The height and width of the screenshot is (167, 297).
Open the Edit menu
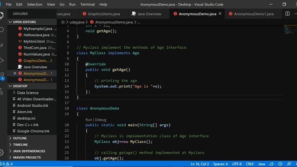pyautogui.click(x=19, y=4)
